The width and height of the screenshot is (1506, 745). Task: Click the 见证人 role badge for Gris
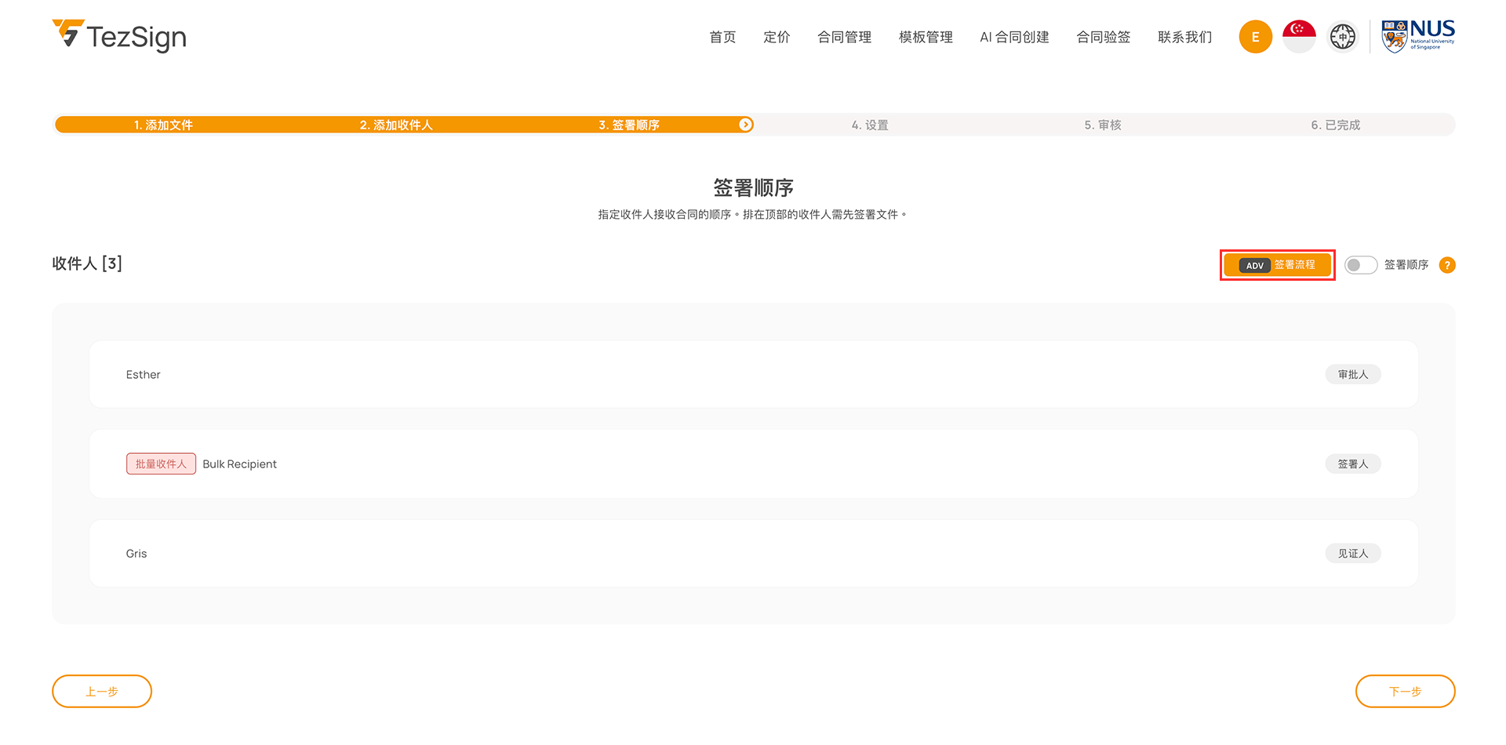[1352, 553]
